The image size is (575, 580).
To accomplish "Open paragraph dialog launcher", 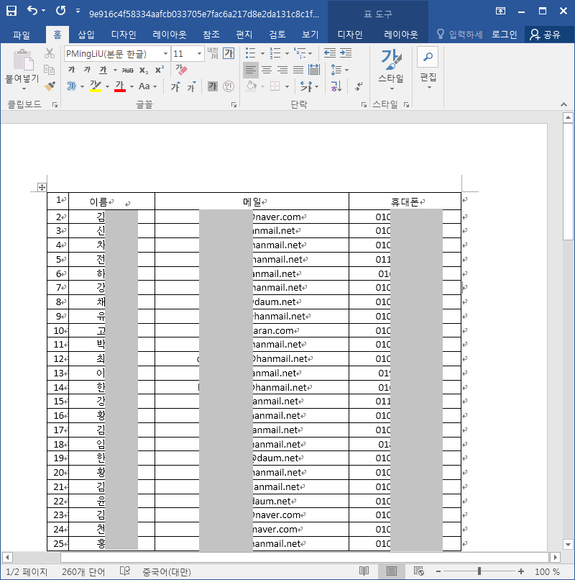I will point(364,105).
